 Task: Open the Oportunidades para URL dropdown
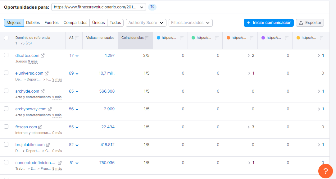(98, 7)
